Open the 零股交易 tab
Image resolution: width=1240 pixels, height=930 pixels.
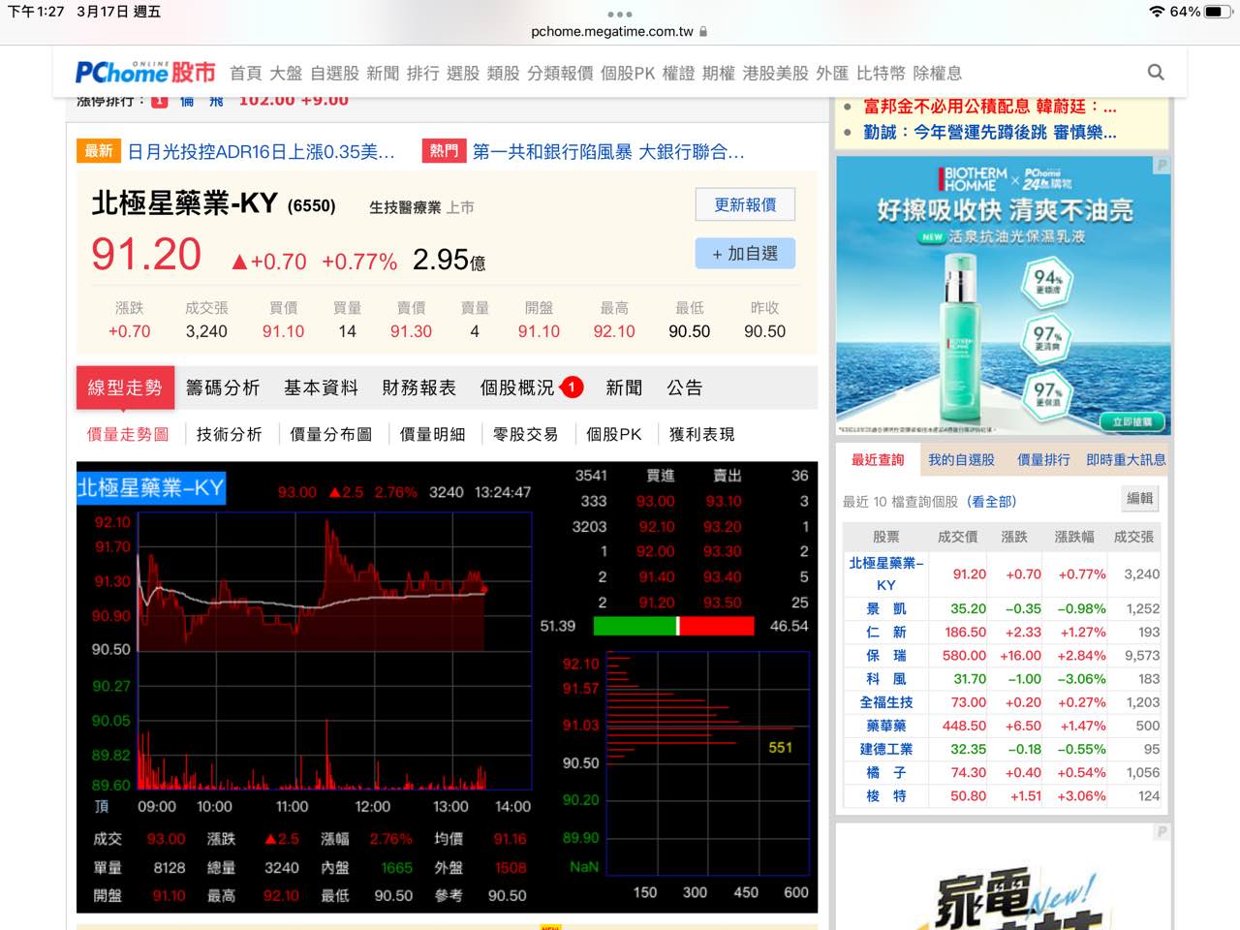[x=525, y=434]
